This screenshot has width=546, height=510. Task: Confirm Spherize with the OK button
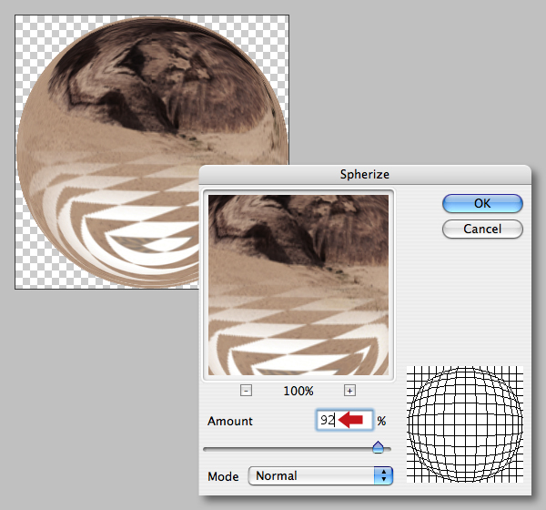482,203
